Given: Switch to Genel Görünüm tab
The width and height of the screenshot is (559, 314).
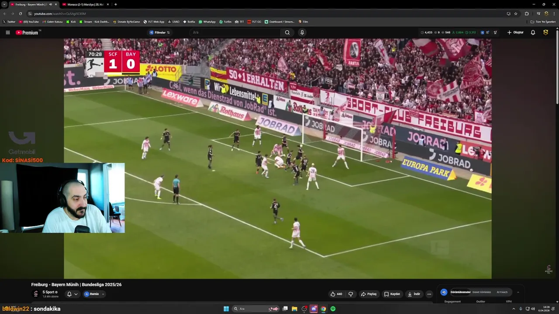Looking at the screenshot, I should pos(482,292).
